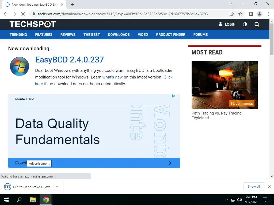Open File Explorer from taskbar

[33, 200]
